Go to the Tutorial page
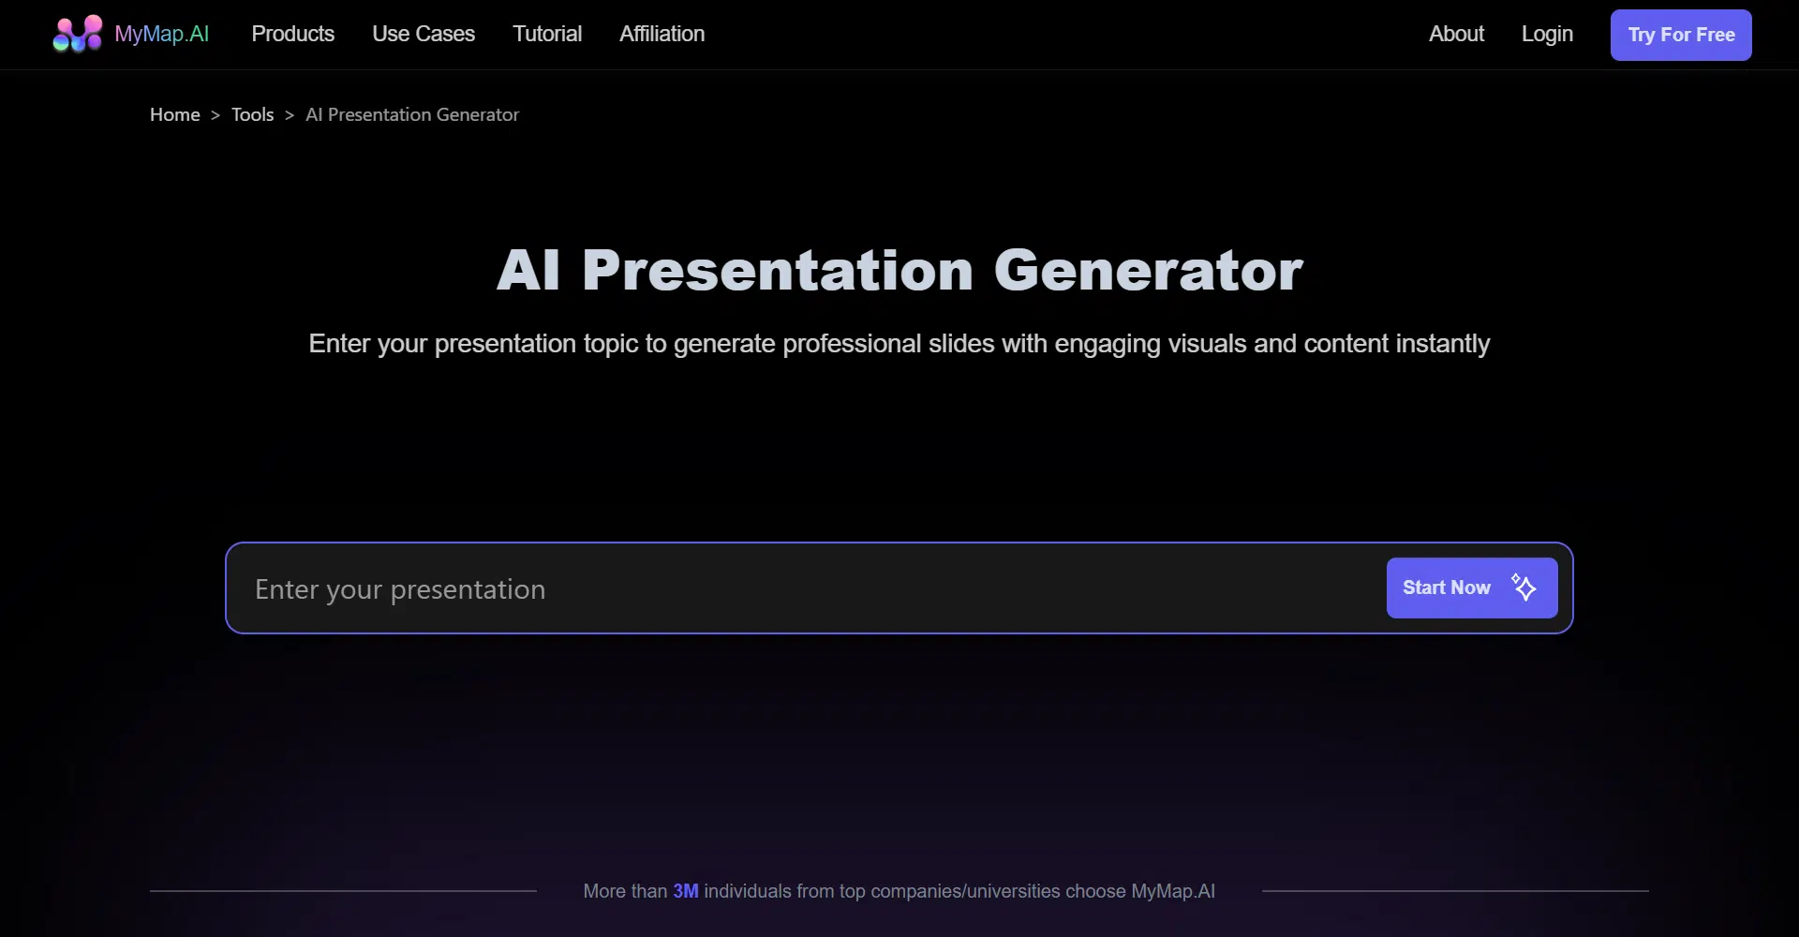1799x937 pixels. 547,35
